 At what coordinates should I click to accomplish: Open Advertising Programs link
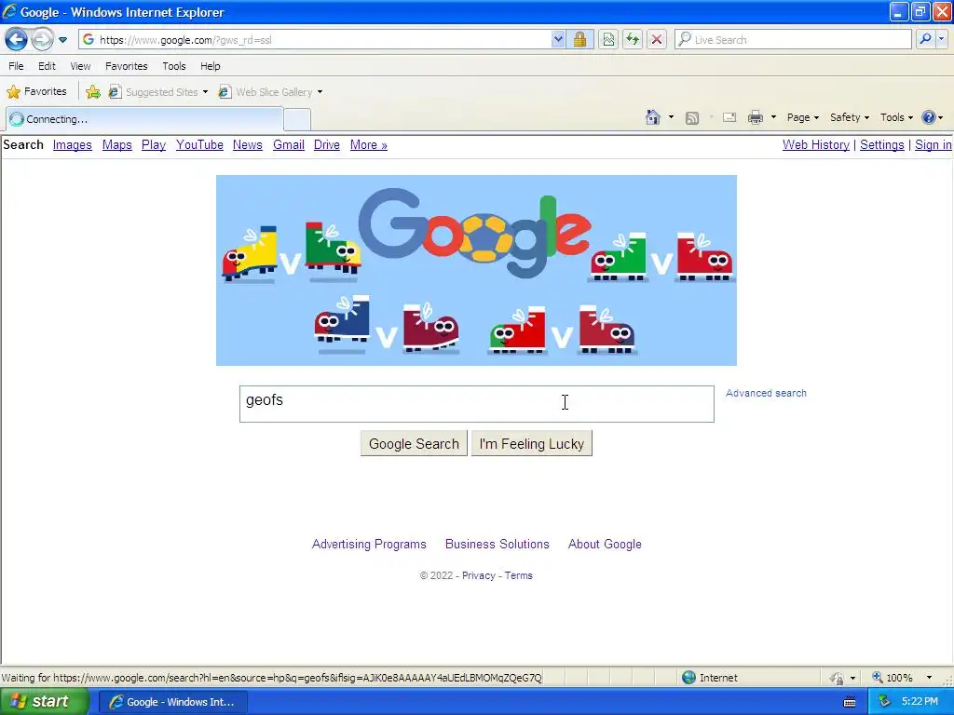369,544
